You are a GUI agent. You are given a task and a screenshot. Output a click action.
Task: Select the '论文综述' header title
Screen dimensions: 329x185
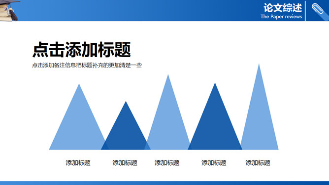click(283, 8)
